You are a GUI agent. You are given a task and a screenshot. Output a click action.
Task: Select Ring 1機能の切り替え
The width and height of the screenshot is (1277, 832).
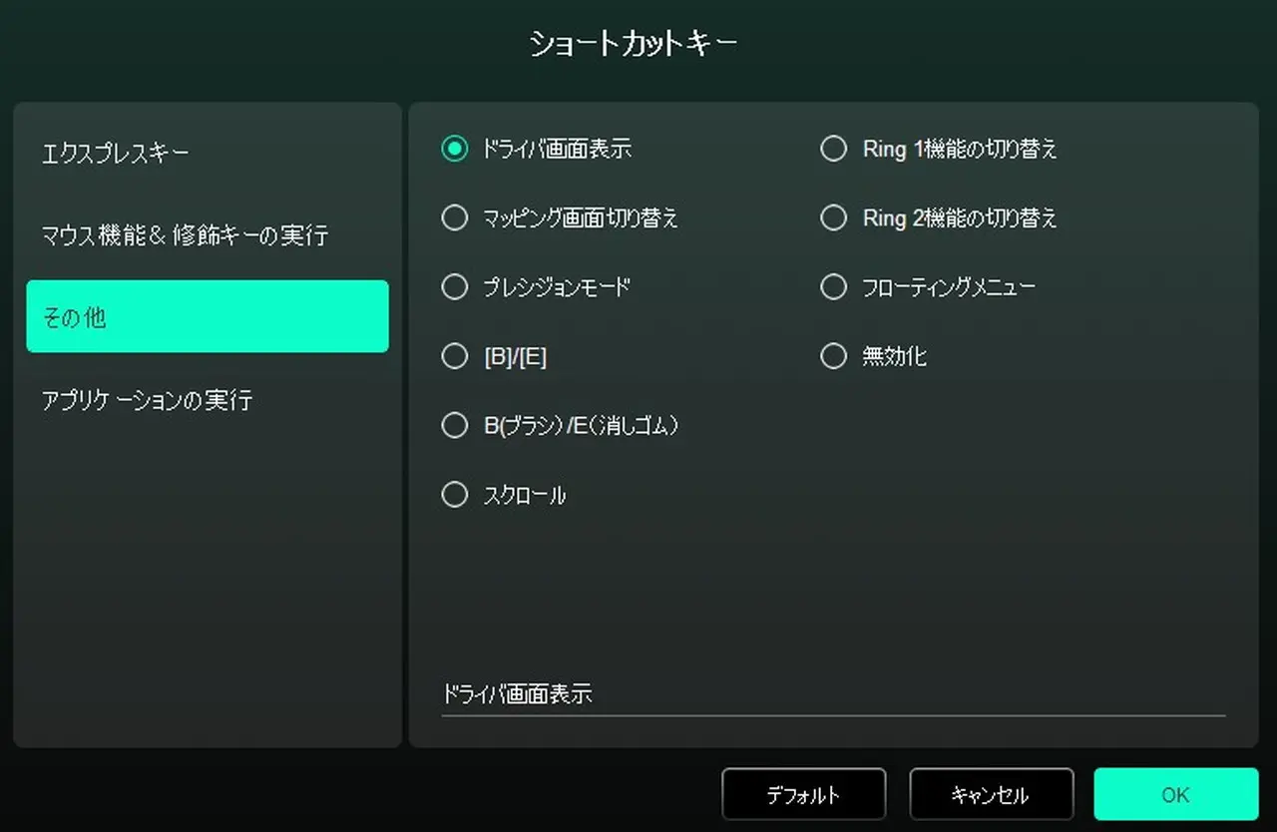pos(834,148)
